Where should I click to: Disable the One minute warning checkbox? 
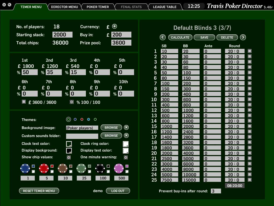[125, 157]
